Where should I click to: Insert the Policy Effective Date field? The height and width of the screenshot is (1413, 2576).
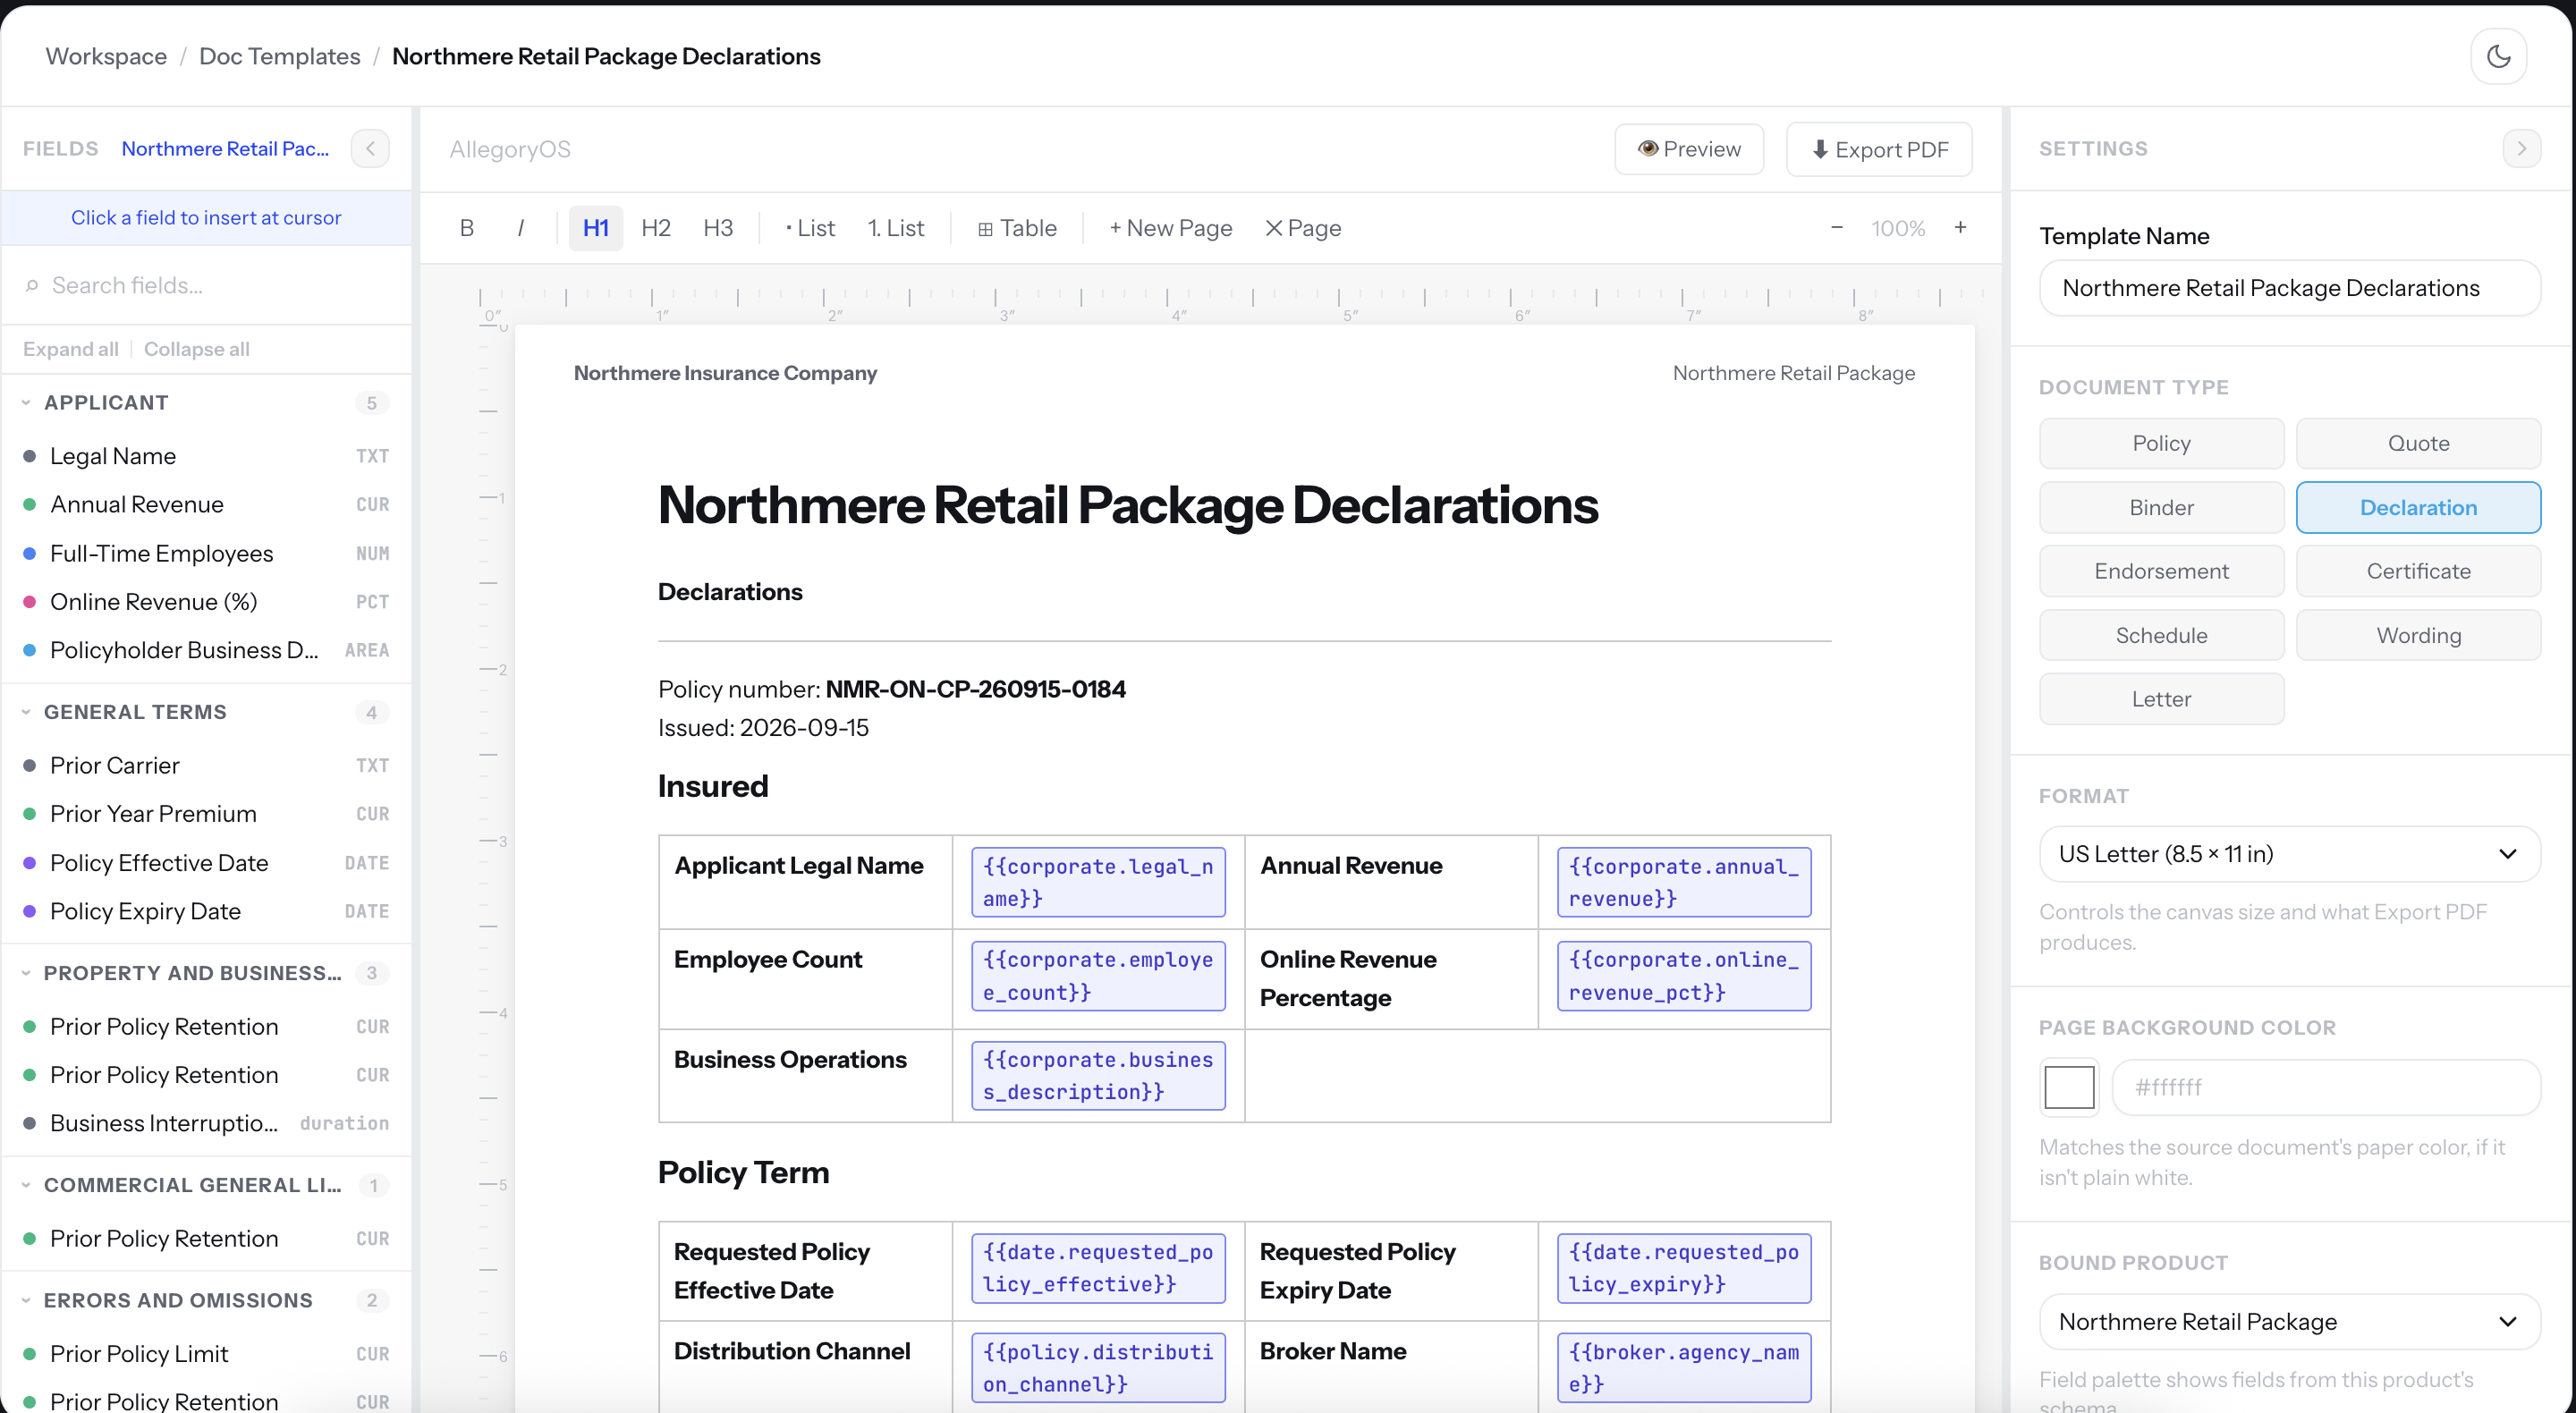pyautogui.click(x=206, y=863)
